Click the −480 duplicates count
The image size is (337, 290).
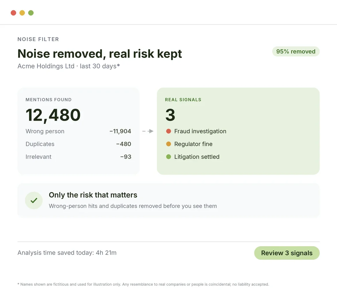click(x=123, y=144)
